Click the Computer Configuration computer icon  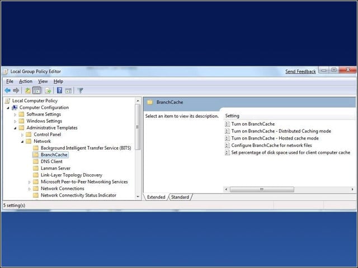(x=15, y=107)
